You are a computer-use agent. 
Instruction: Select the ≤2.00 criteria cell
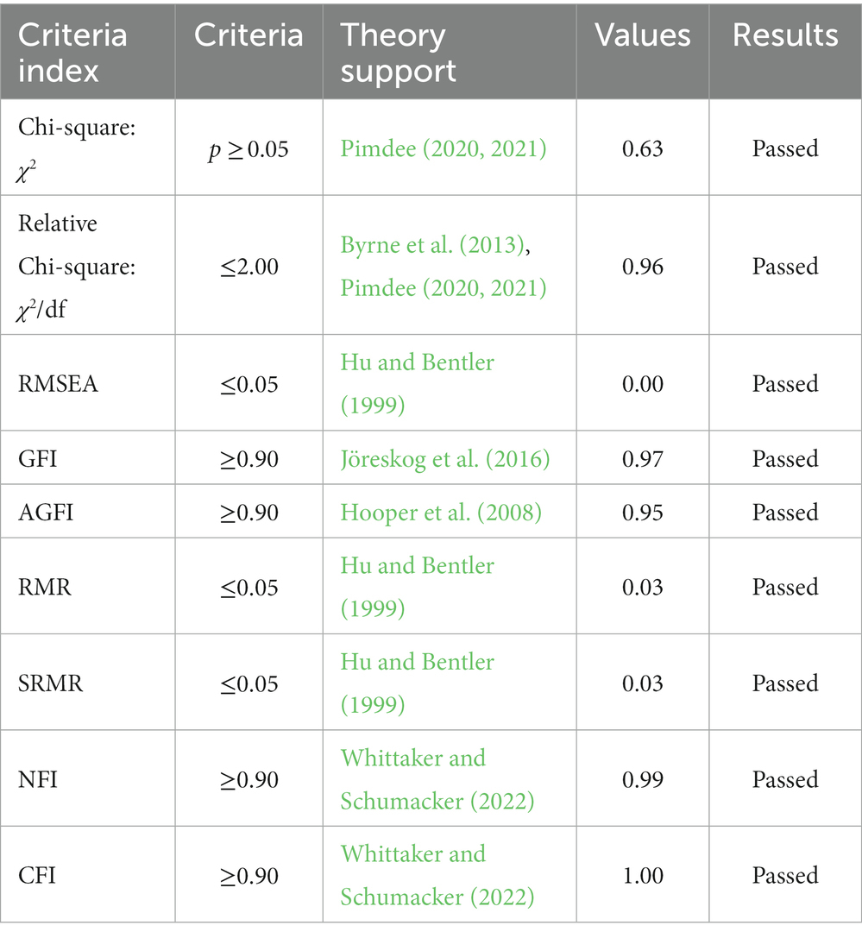249,266
